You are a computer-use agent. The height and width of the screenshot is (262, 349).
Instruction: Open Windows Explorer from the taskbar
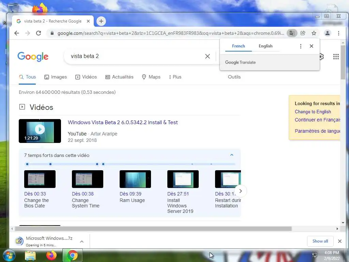coord(30,256)
